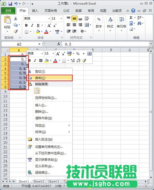Expand the Filter submenu arrow
The image size is (154, 190).
(69, 125)
